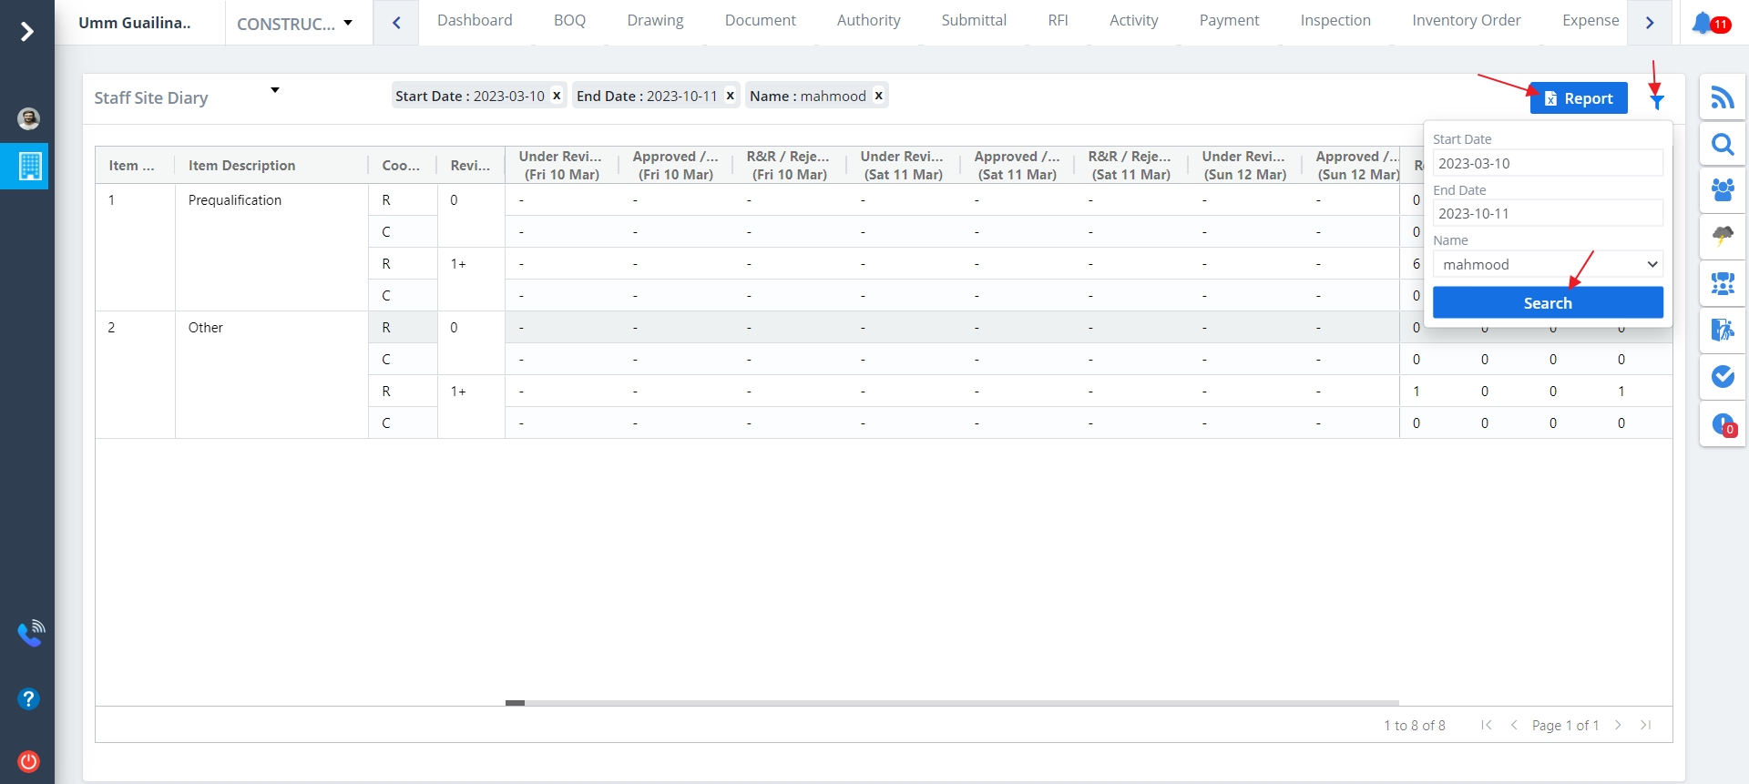The height and width of the screenshot is (784, 1749).
Task: Export with the Report button
Action: 1578,98
